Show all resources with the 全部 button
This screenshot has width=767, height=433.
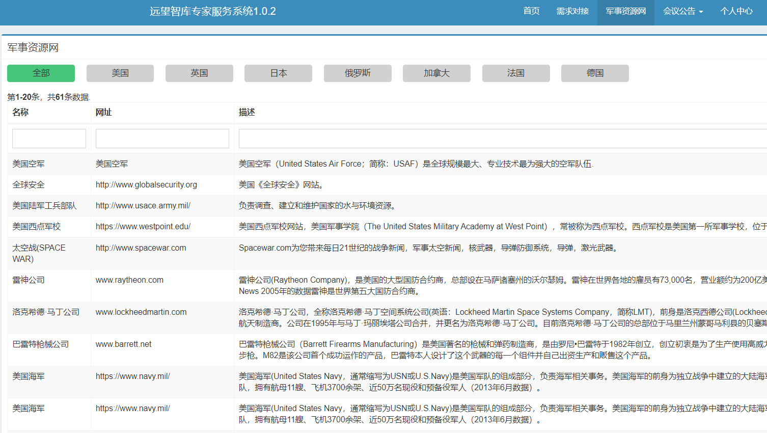[x=41, y=73]
